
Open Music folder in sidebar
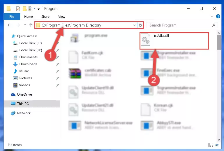click(24, 71)
